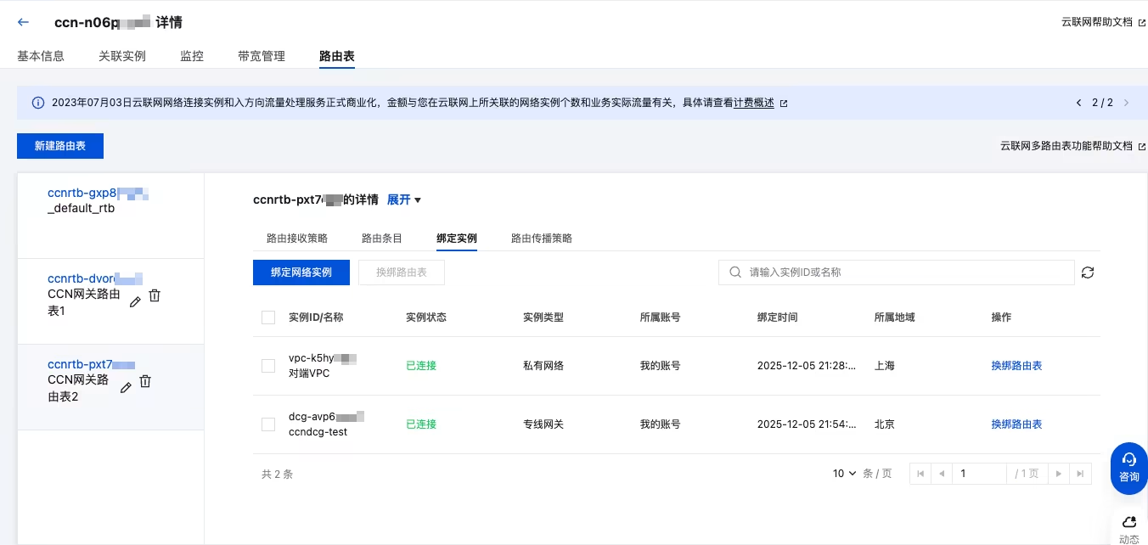Click the 绑定网络实例 button
This screenshot has height=545, width=1148.
(x=301, y=272)
